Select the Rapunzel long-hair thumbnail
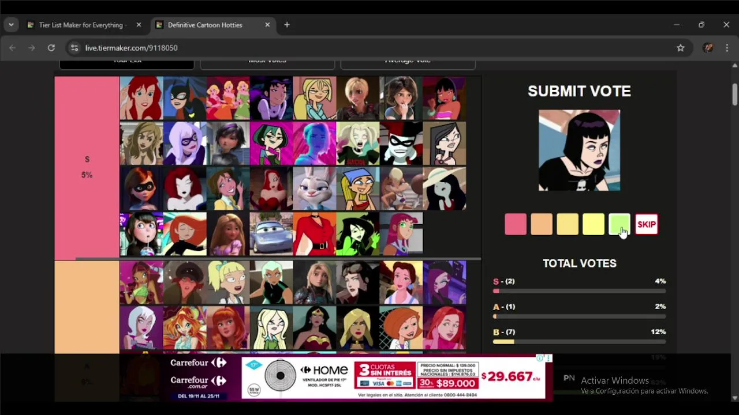 228,233
